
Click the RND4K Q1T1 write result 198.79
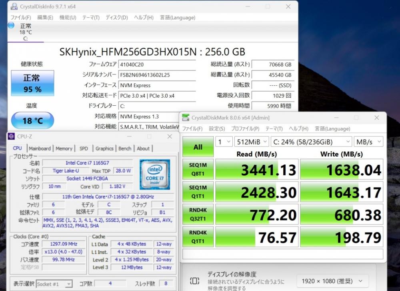point(342,237)
